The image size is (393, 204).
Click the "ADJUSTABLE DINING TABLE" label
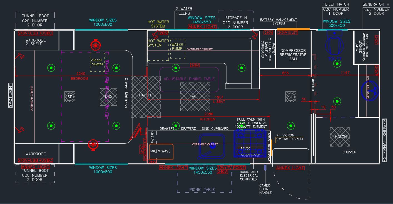[x=189, y=79]
